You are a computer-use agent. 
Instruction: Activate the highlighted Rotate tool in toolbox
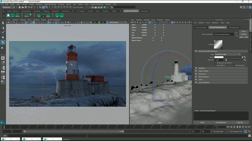pos(3,42)
